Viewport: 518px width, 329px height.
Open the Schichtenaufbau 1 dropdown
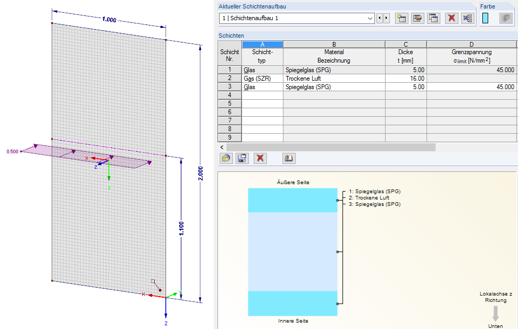370,19
